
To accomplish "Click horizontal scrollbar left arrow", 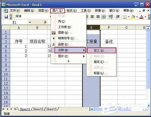I will click(x=92, y=109).
